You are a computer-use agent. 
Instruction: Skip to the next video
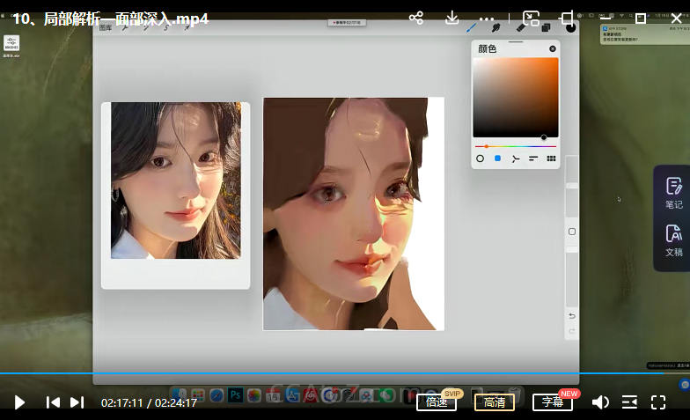pos(77,402)
